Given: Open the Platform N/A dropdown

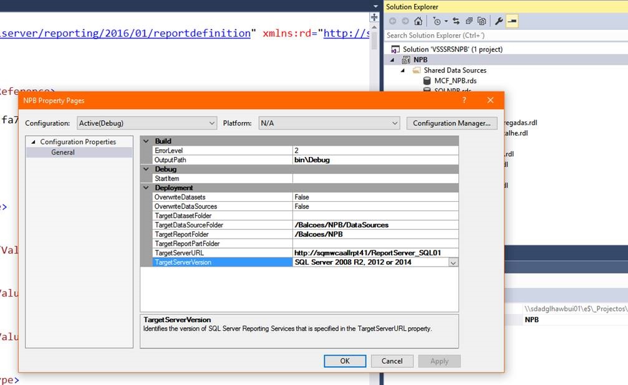Looking at the screenshot, I should (x=329, y=123).
